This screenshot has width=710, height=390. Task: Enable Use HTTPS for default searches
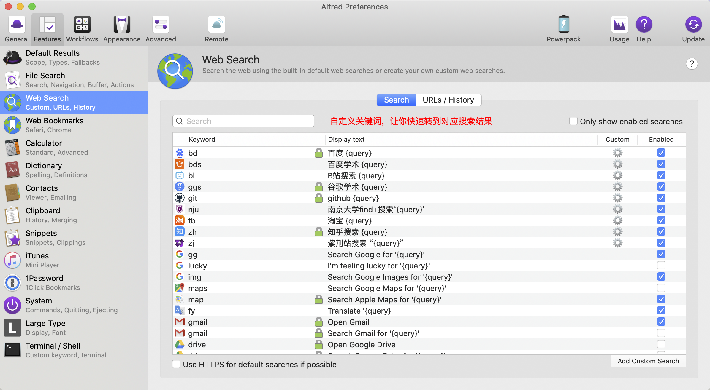click(176, 364)
